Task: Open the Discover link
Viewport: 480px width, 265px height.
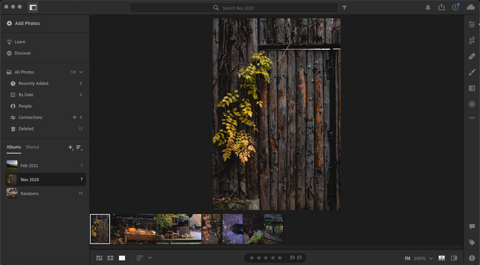Action: point(23,53)
